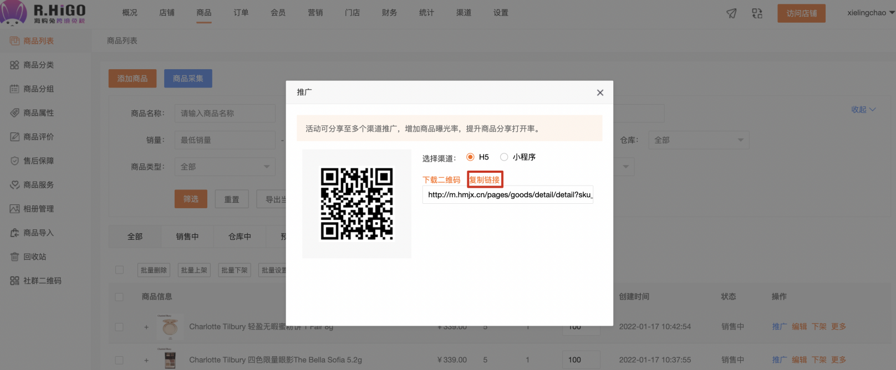Image resolution: width=896 pixels, height=370 pixels.
Task: Click 推广 for the 10:42:54 product
Action: pos(780,327)
